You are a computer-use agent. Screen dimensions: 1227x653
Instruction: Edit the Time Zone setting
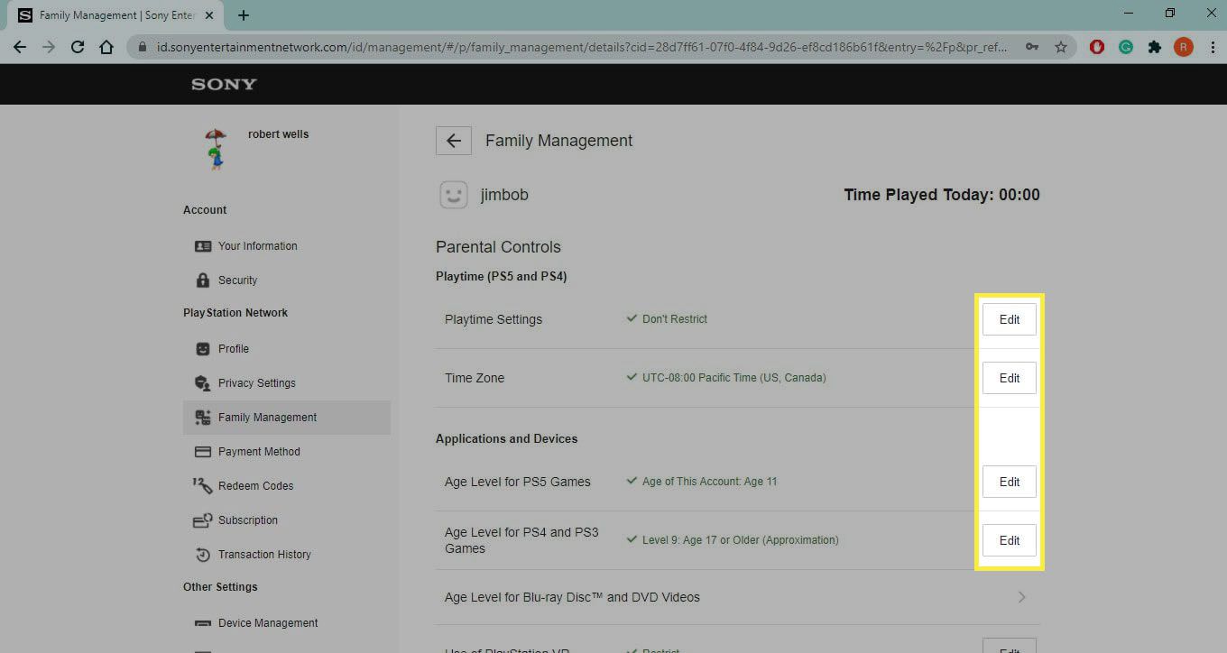[1009, 378]
